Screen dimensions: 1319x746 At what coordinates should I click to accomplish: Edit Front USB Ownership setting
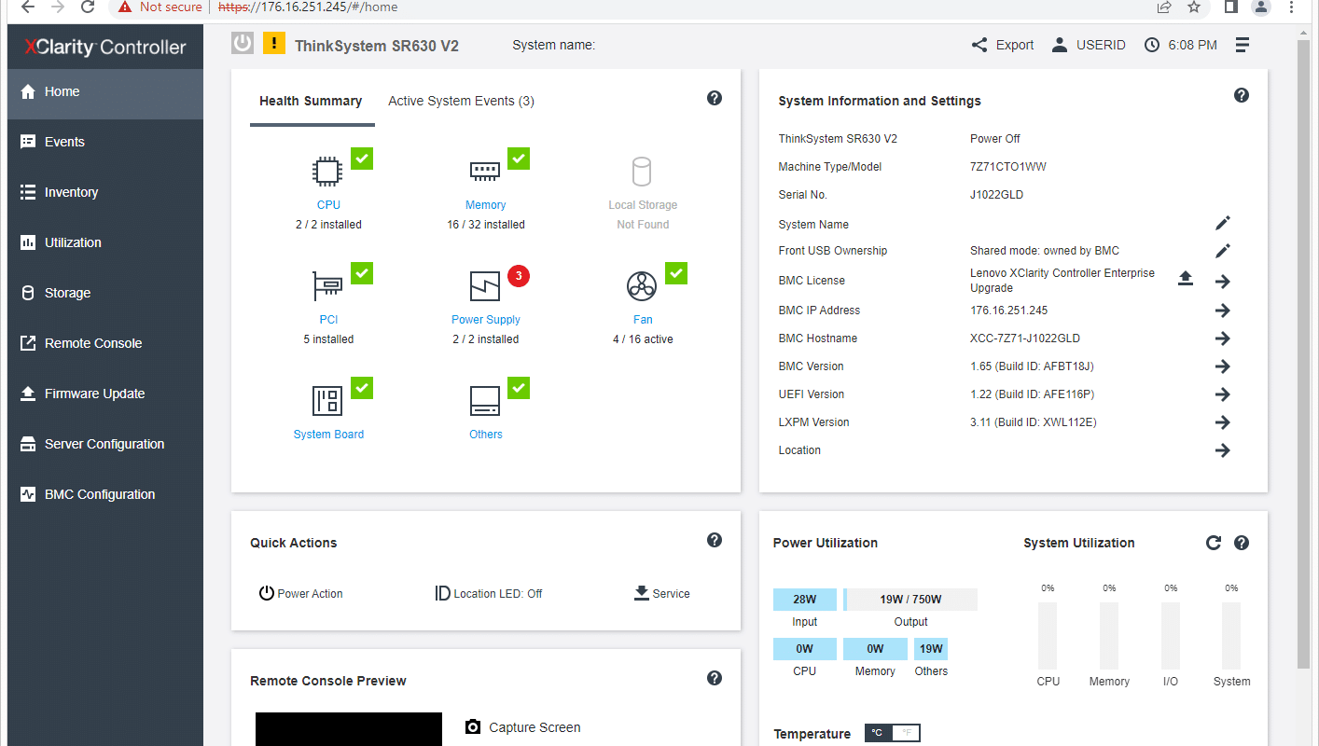tap(1223, 251)
